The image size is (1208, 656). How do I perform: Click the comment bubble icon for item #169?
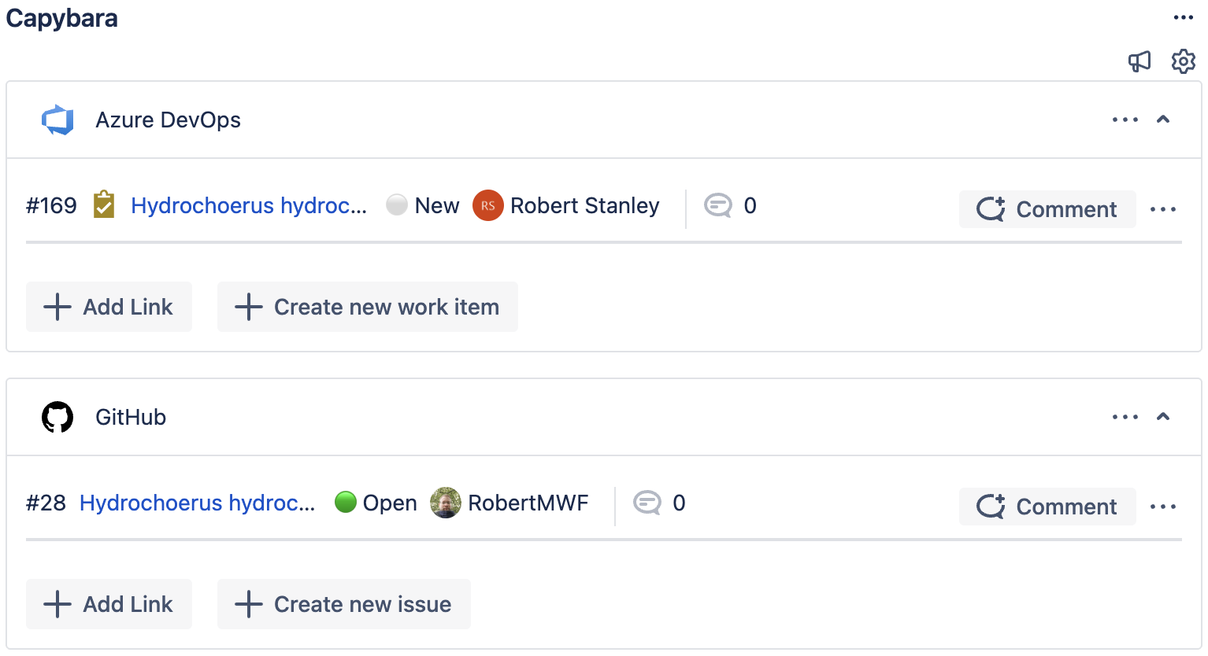[x=717, y=206]
